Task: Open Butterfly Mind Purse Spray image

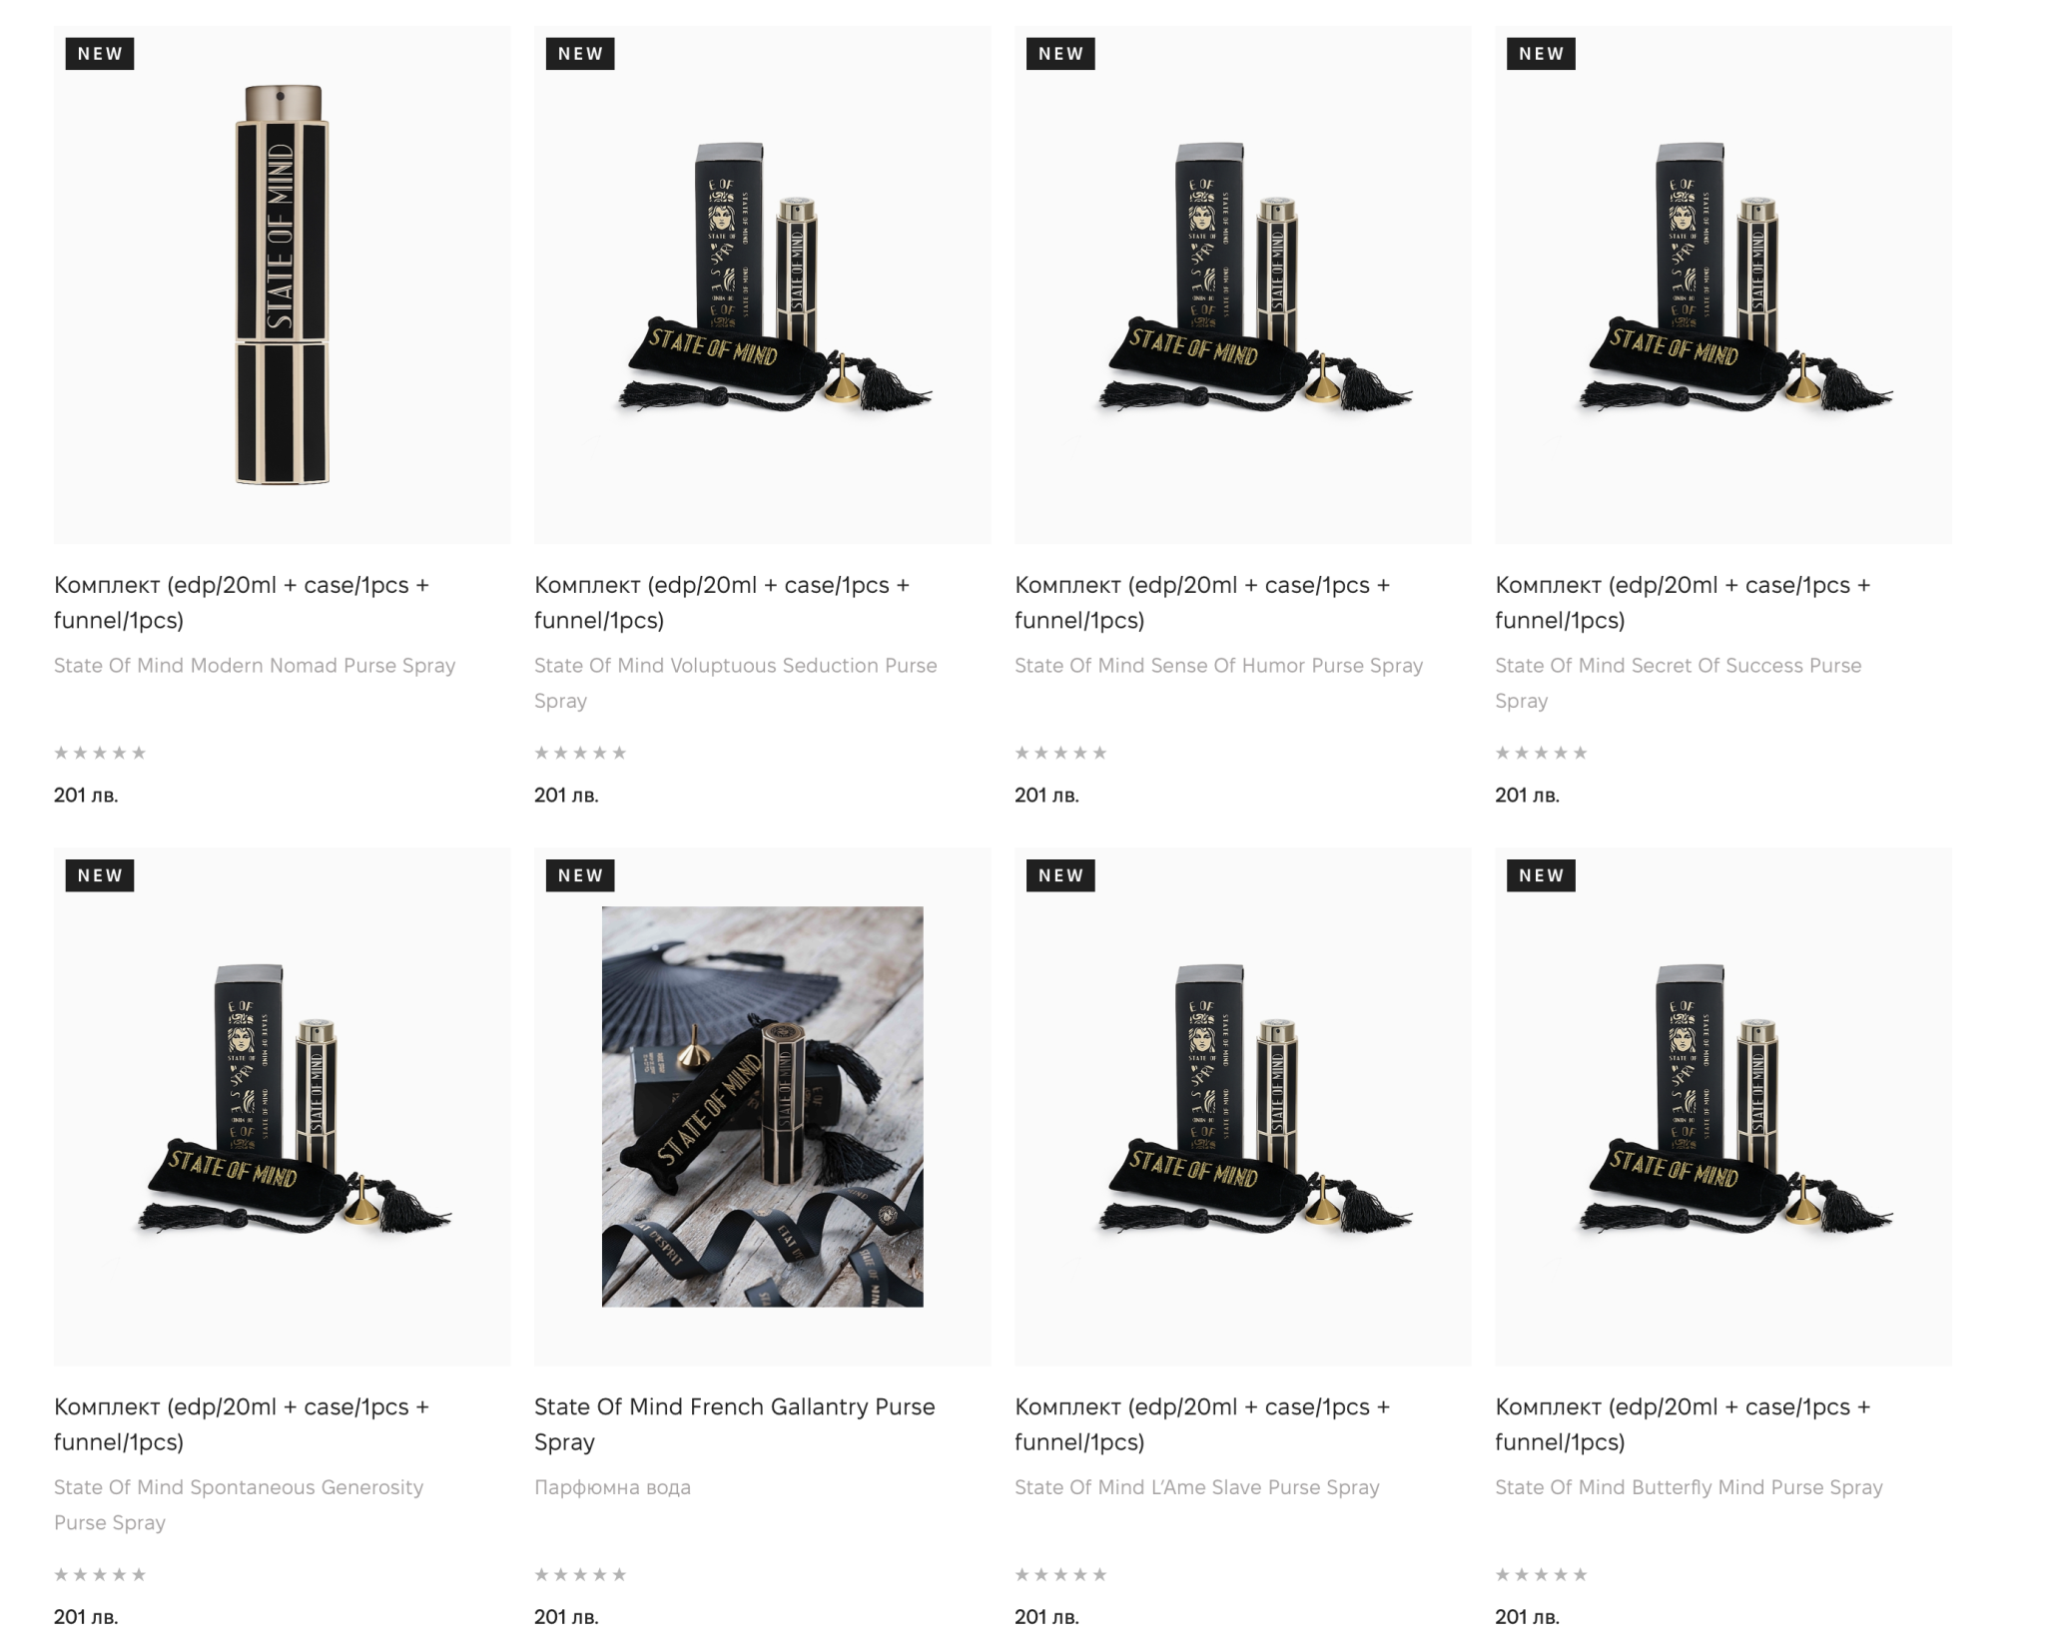Action: pyautogui.click(x=1722, y=1106)
